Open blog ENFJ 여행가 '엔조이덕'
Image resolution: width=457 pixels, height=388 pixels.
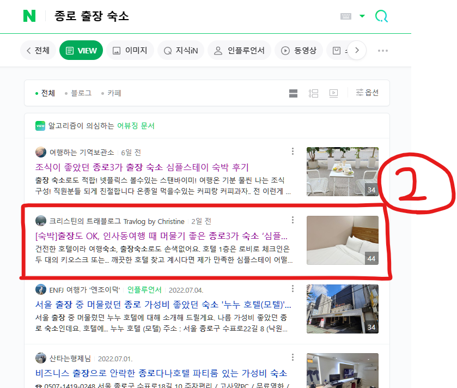tap(84, 290)
